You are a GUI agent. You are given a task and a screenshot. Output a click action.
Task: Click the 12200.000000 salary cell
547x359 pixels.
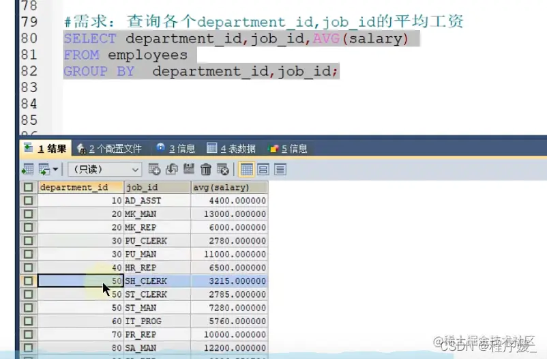(x=230, y=348)
